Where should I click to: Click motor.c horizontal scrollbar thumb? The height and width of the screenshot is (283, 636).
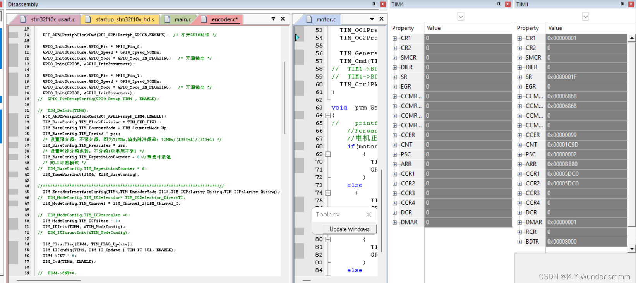[x=307, y=280]
